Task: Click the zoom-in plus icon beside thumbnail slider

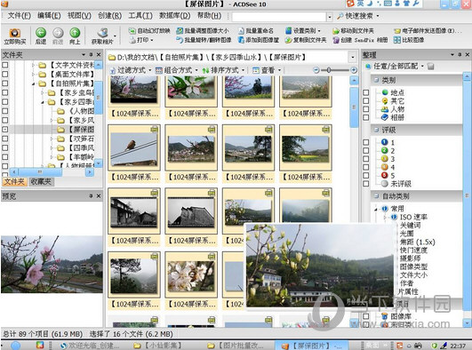Action: tap(354, 70)
